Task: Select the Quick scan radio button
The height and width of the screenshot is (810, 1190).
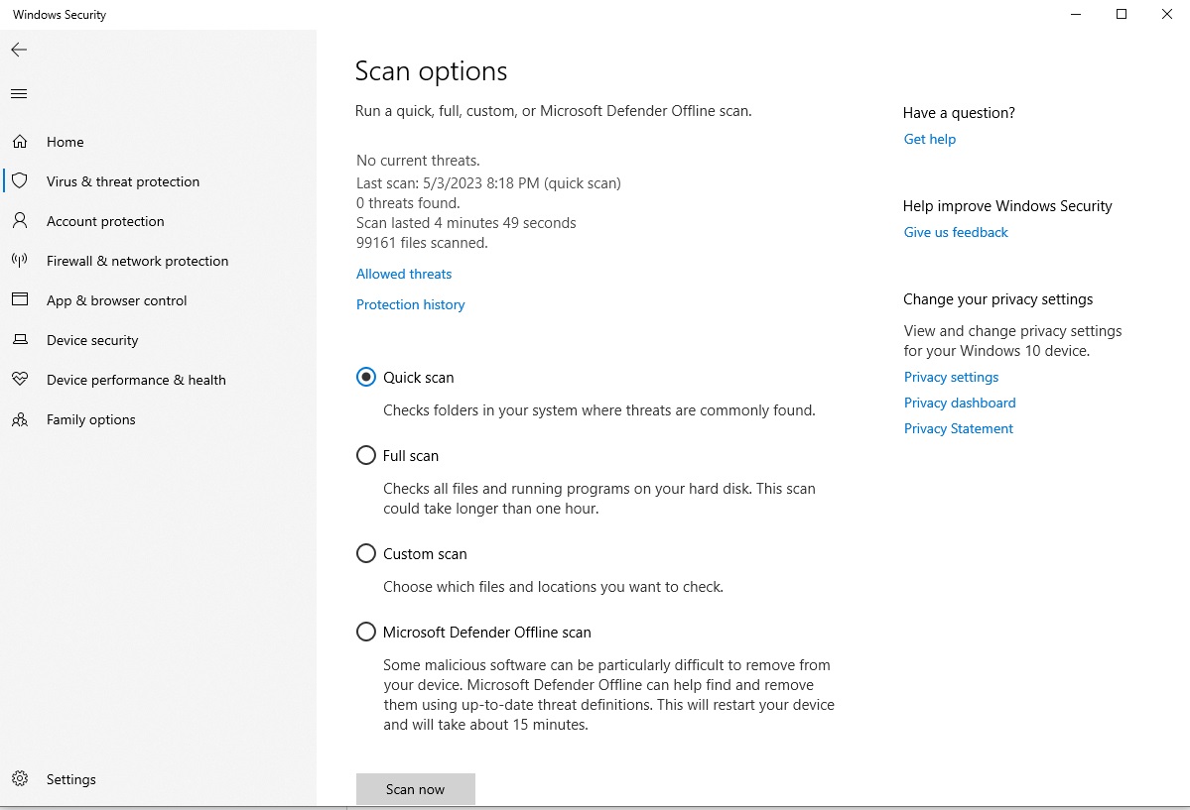Action: click(366, 378)
